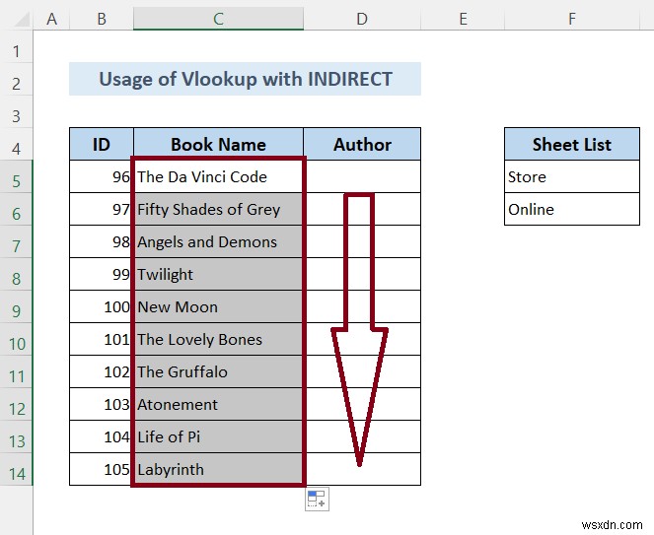
Task: Select the Store cell
Action: coord(572,176)
